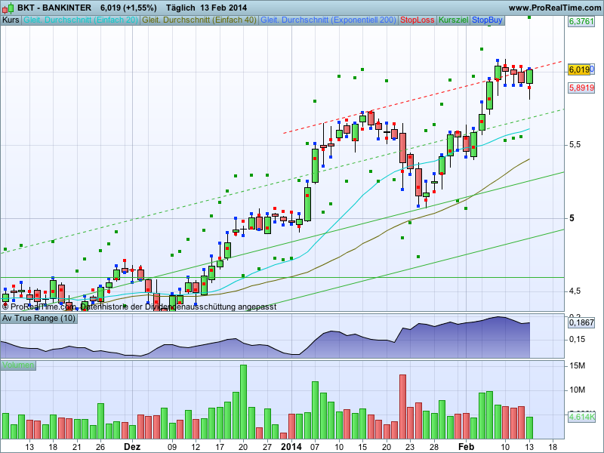This screenshot has height=453, width=604.
Task: Open the Volumen panel label
Action: [x=18, y=365]
